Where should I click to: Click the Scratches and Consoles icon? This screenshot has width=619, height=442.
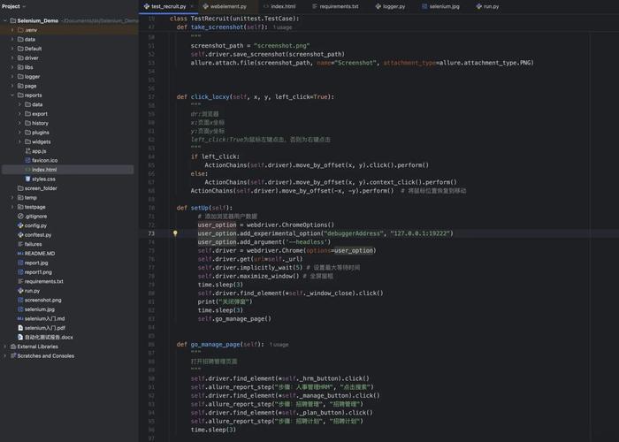[11, 355]
